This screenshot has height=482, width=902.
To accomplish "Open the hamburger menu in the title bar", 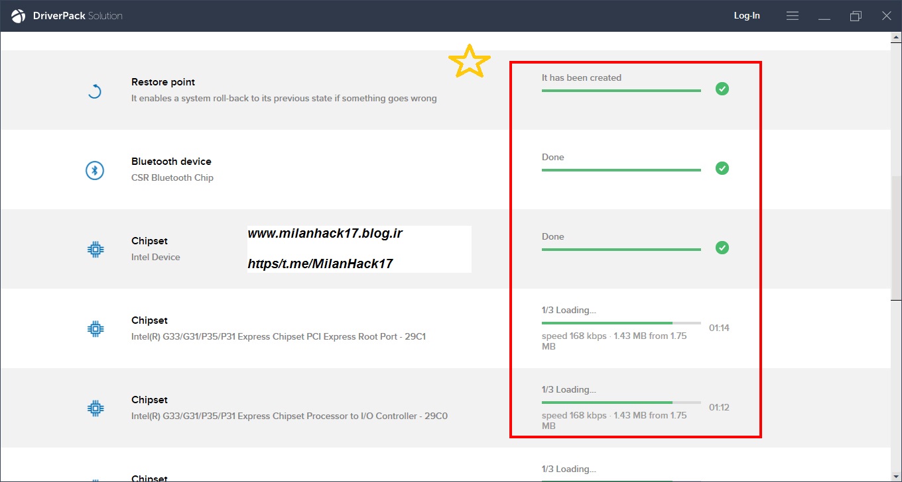I will (x=793, y=16).
